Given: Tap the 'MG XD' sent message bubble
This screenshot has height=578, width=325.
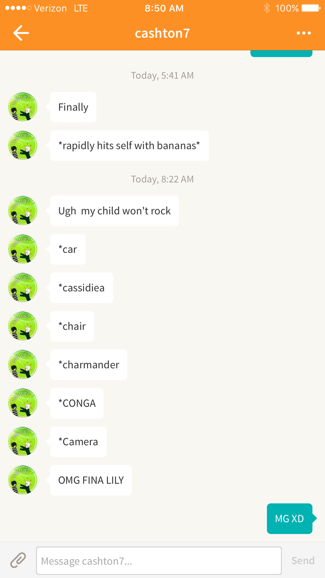Looking at the screenshot, I should click(x=289, y=519).
